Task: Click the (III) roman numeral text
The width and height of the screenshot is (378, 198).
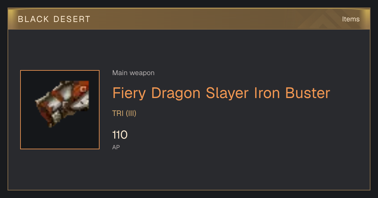Action: pos(131,113)
